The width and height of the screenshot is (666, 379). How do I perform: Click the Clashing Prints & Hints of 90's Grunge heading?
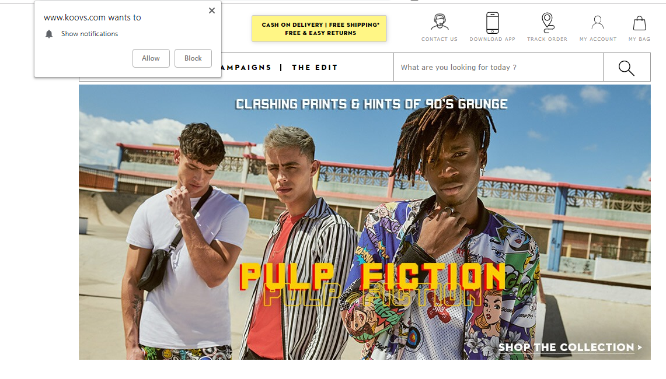tap(371, 104)
